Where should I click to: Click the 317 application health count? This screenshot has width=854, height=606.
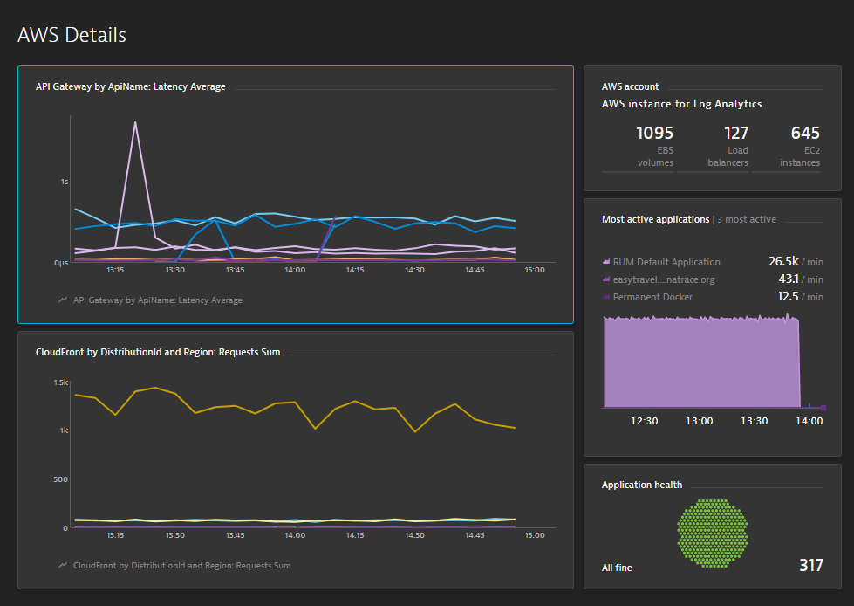click(811, 565)
